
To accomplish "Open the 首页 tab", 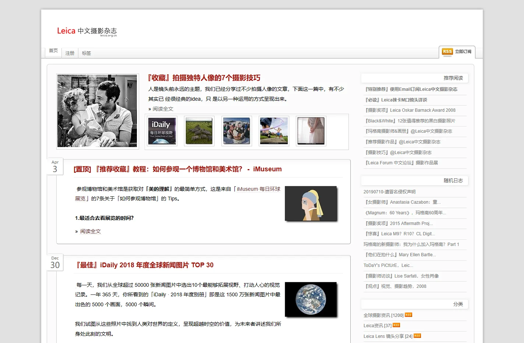I will pos(53,51).
